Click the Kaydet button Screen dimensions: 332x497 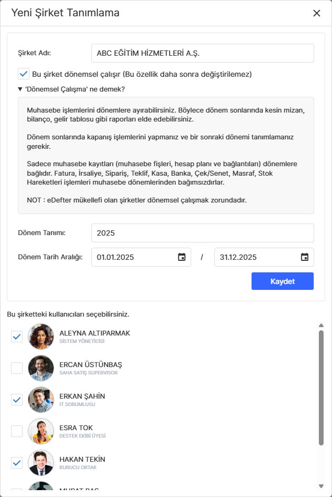pos(283,281)
